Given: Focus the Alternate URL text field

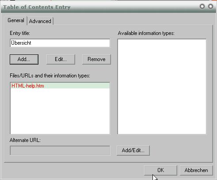Looking at the screenshot, I should tap(60, 150).
